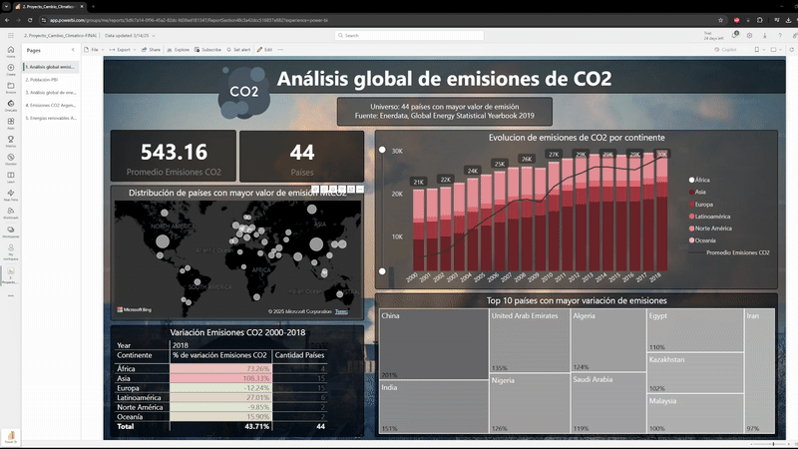
Task: Open the Browse folder icon
Action: (11, 86)
